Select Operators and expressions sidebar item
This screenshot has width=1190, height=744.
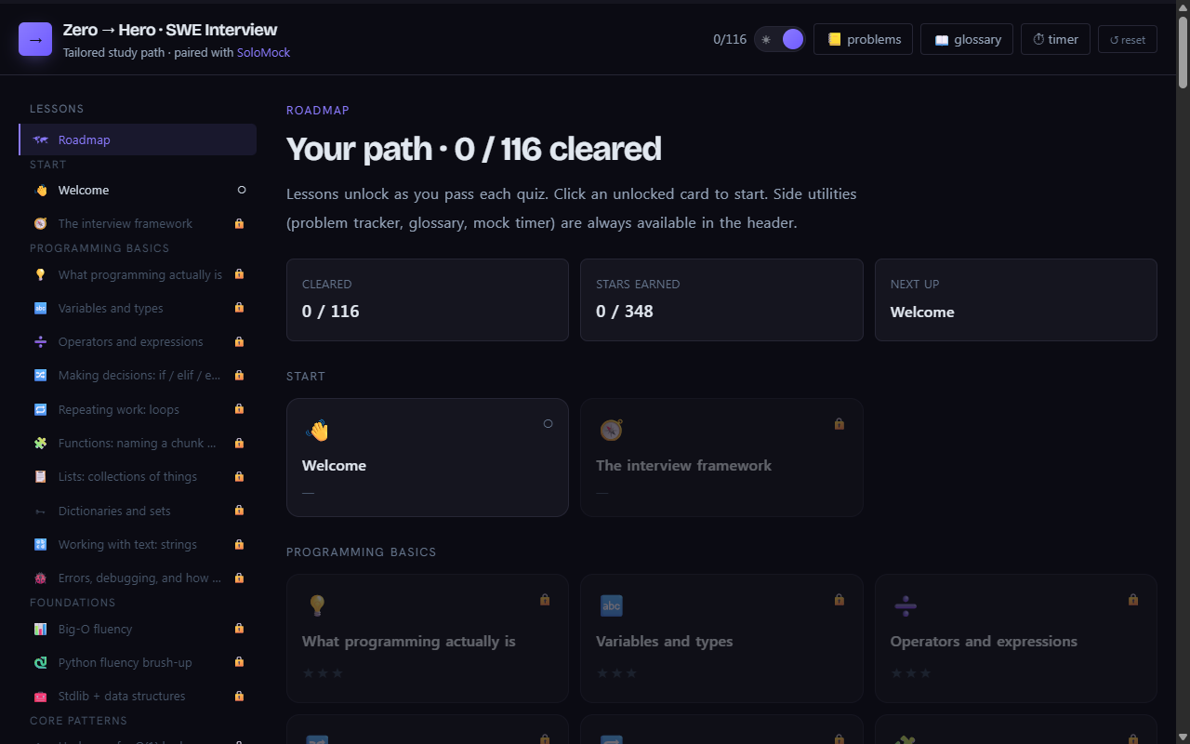(x=138, y=341)
